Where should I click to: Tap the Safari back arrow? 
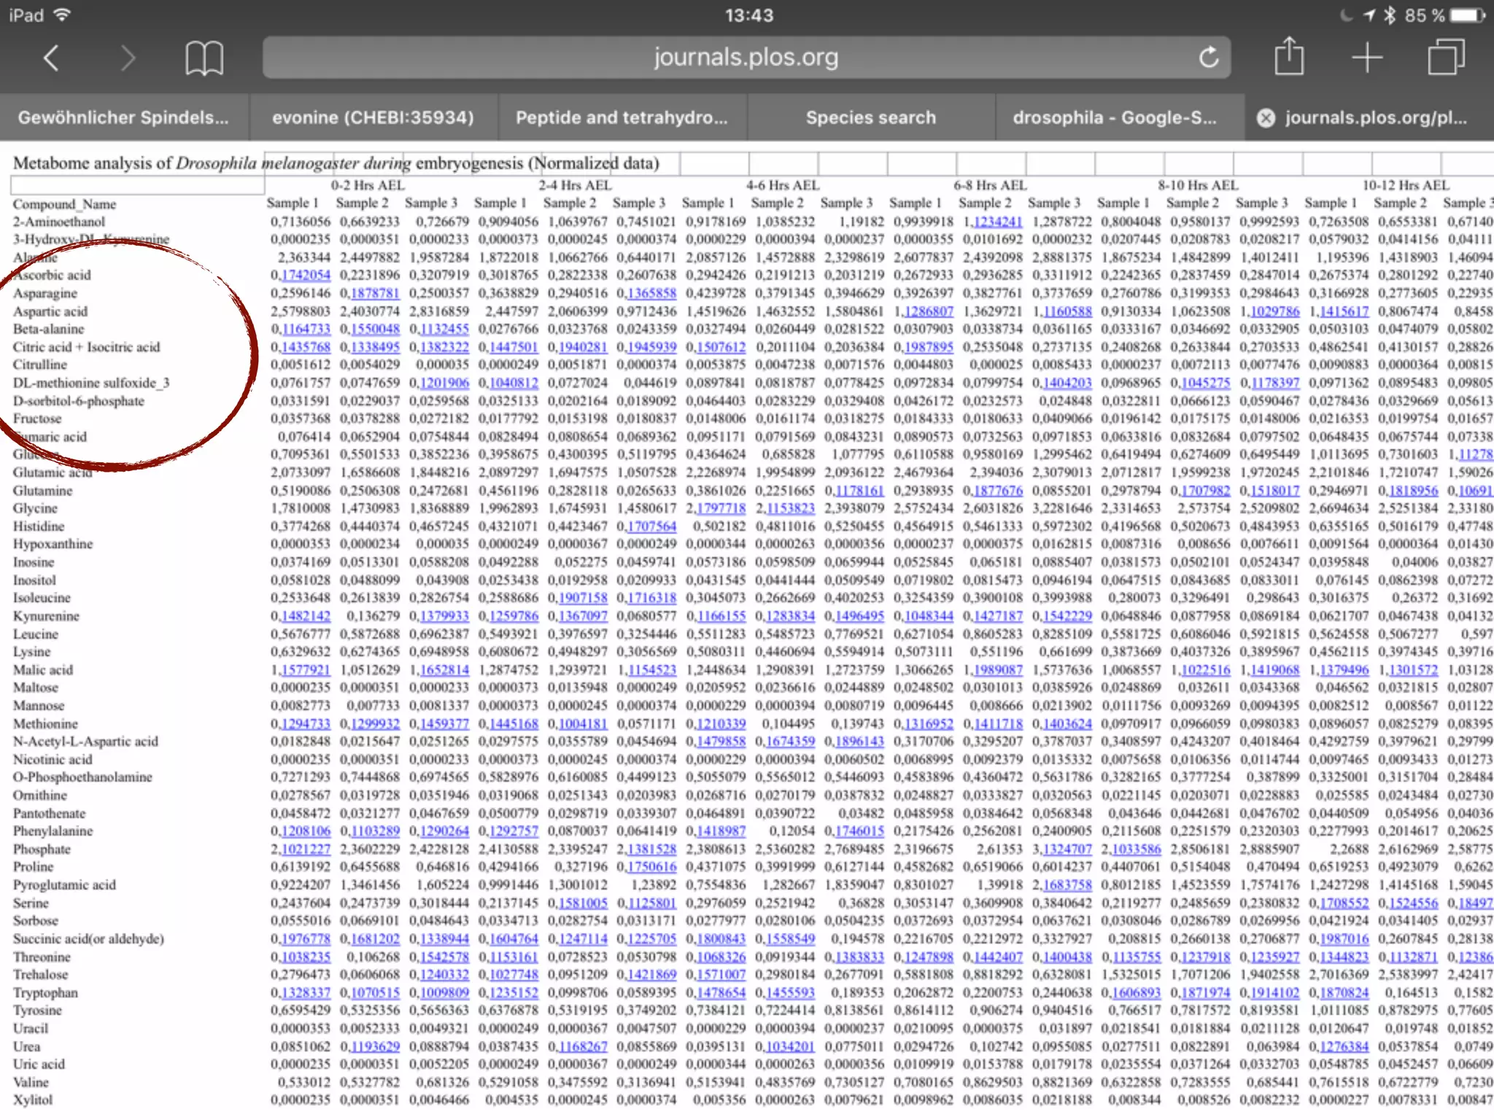pyautogui.click(x=51, y=58)
